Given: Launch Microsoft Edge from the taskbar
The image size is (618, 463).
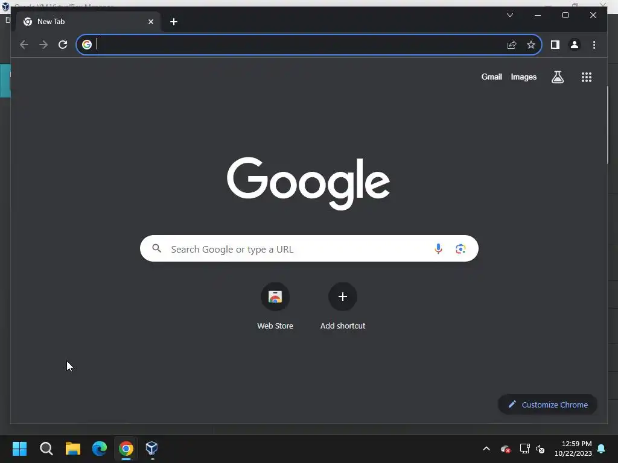Looking at the screenshot, I should click(100, 449).
